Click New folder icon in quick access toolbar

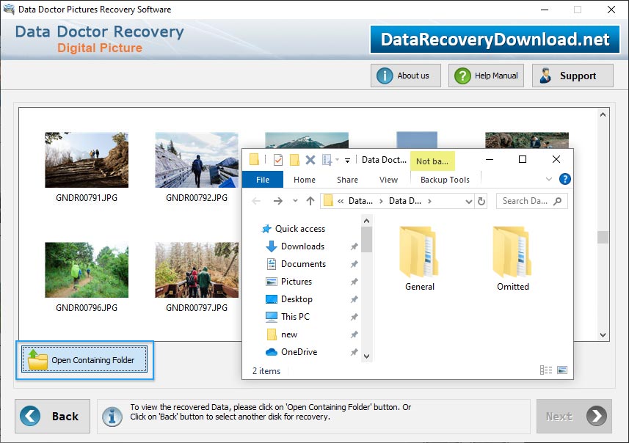pyautogui.click(x=294, y=160)
